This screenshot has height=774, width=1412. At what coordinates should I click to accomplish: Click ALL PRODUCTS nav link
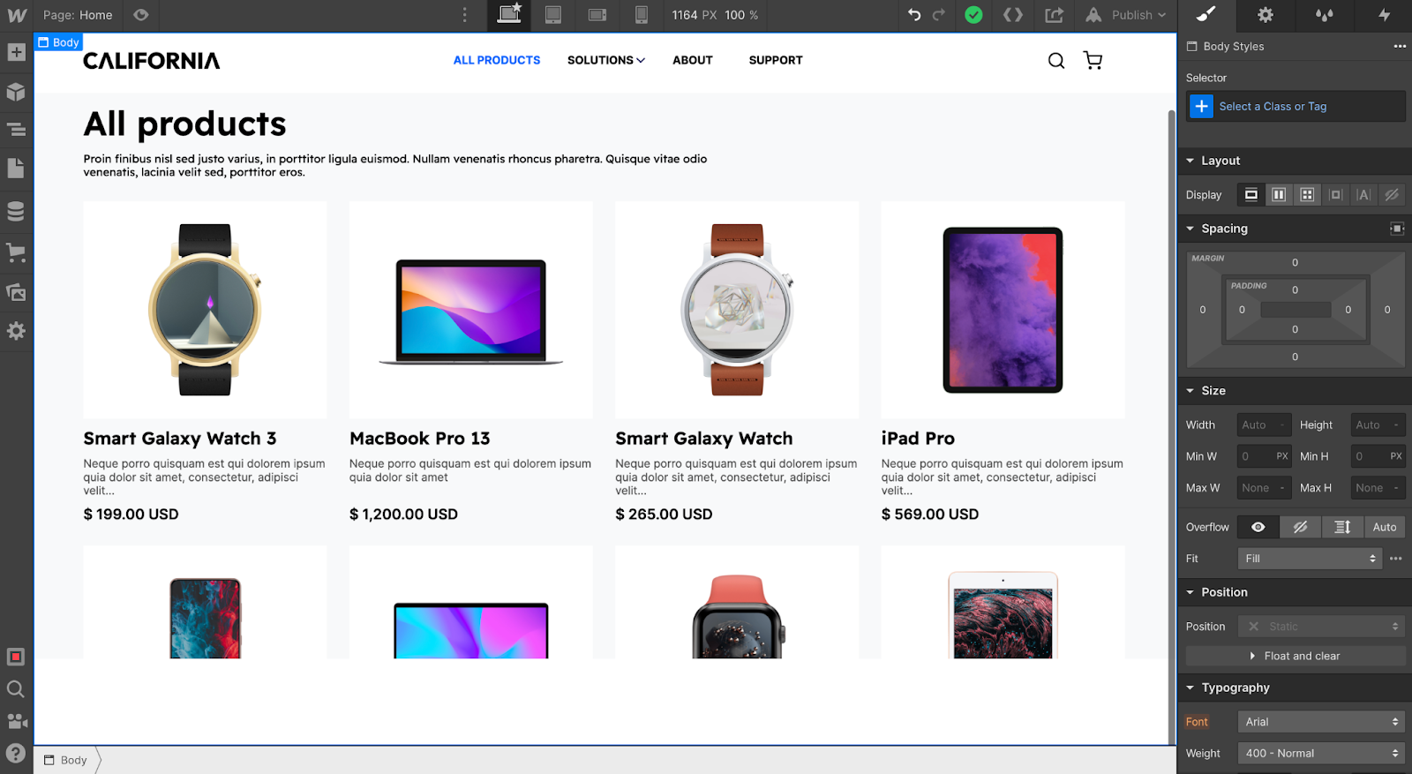[497, 60]
